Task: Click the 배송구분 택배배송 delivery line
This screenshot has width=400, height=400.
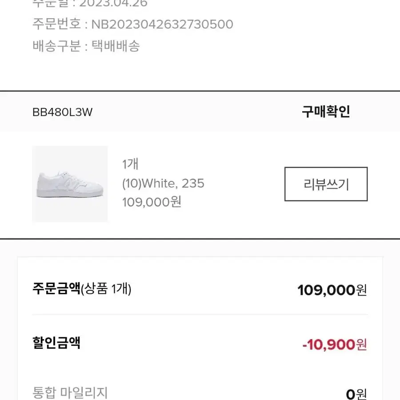Action: tap(86, 46)
